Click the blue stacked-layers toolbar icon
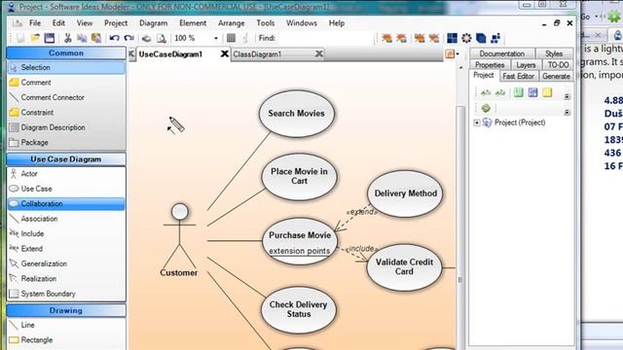Screen dimensions: 623x350 481,38
